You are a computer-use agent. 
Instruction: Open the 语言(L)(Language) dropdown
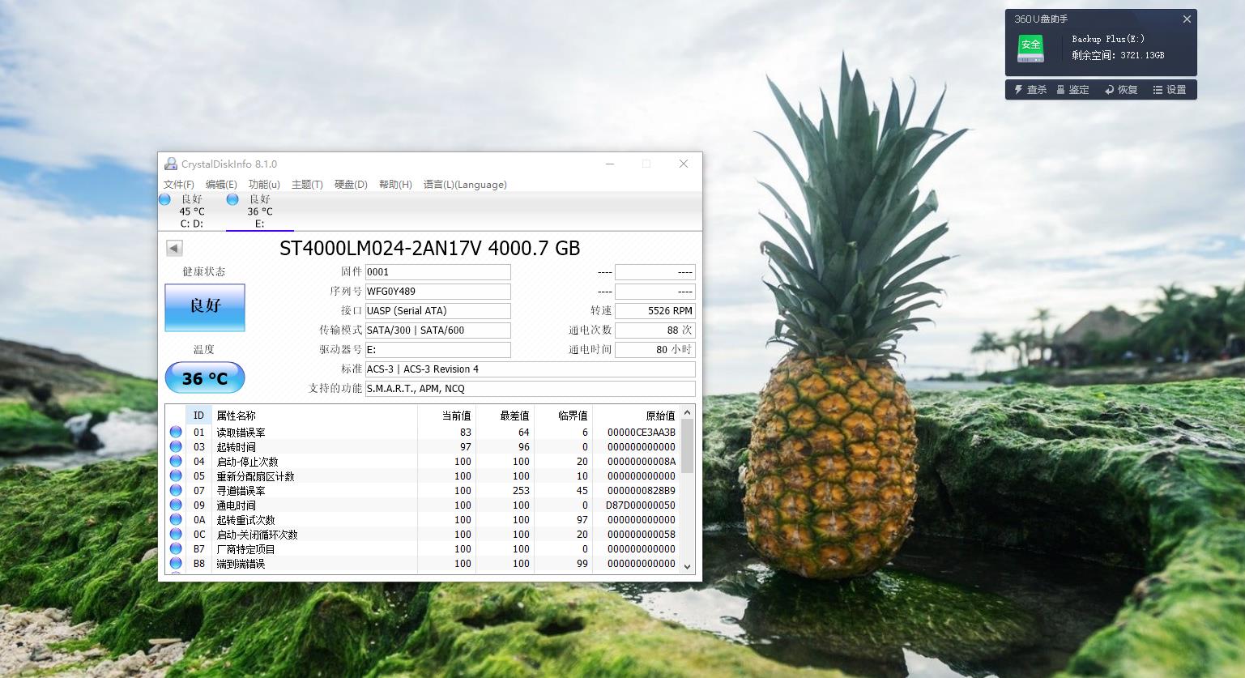[465, 185]
